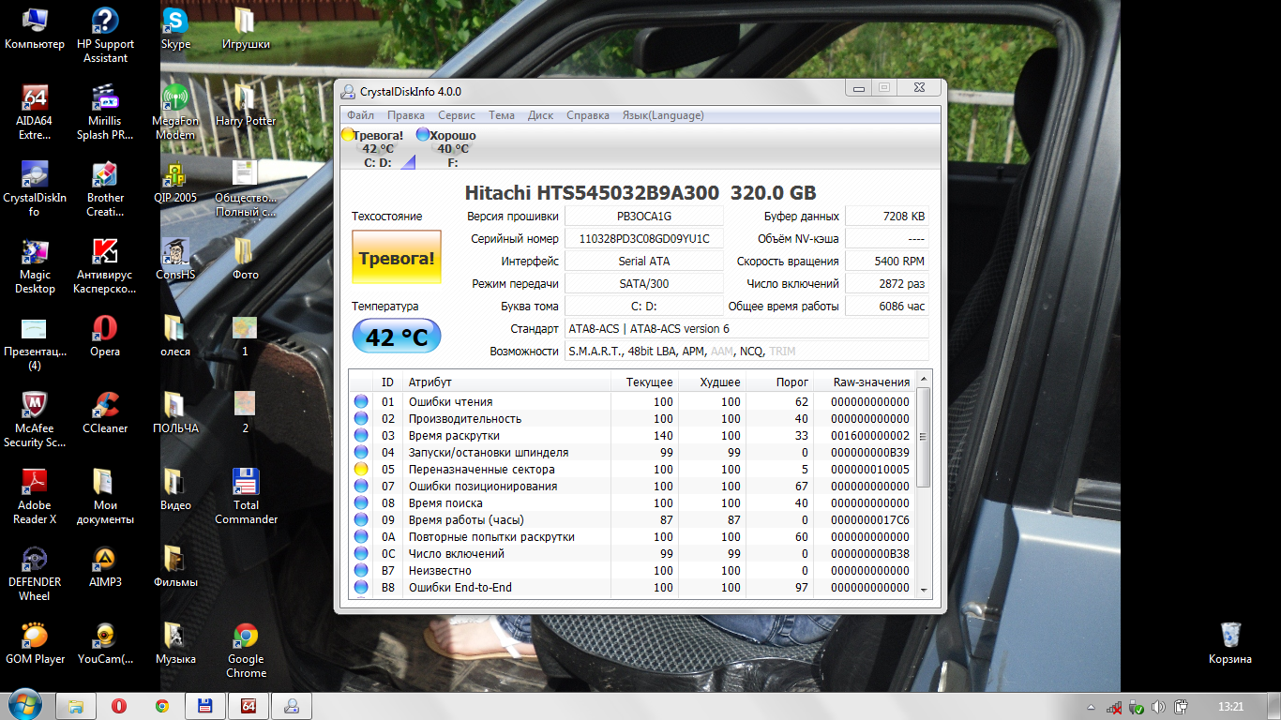The height and width of the screenshot is (720, 1281).
Task: Click the 42 °C temperature indicator
Action: 396,337
